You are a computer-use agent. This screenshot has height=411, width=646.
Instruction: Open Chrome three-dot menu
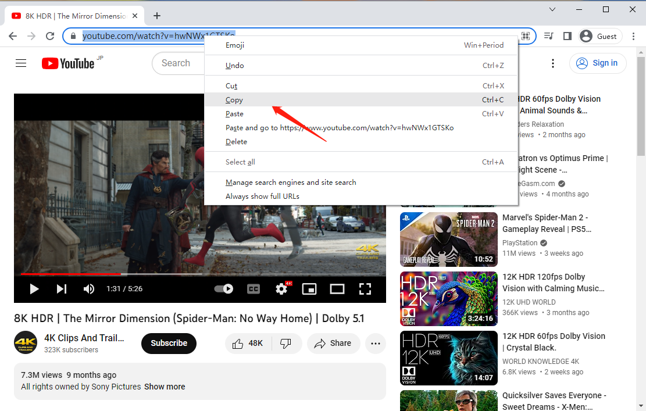pos(633,36)
